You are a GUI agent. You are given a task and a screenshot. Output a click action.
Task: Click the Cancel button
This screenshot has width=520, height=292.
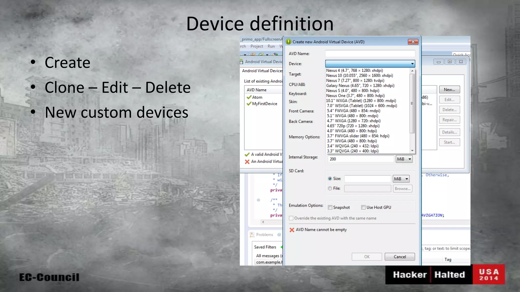400,257
